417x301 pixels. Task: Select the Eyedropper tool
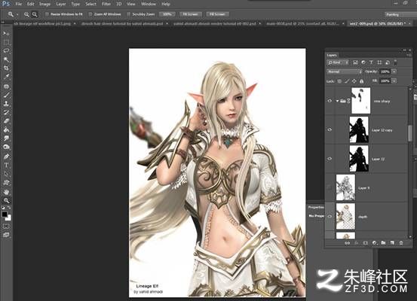6,77
